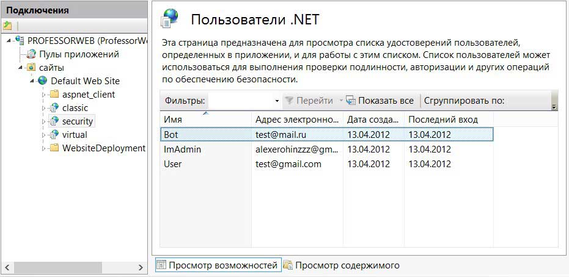Click the Подключения panel header
The image size is (569, 277).
coord(74,10)
